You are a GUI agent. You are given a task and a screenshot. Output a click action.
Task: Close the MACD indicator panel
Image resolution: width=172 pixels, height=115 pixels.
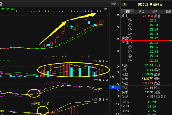(107, 99)
